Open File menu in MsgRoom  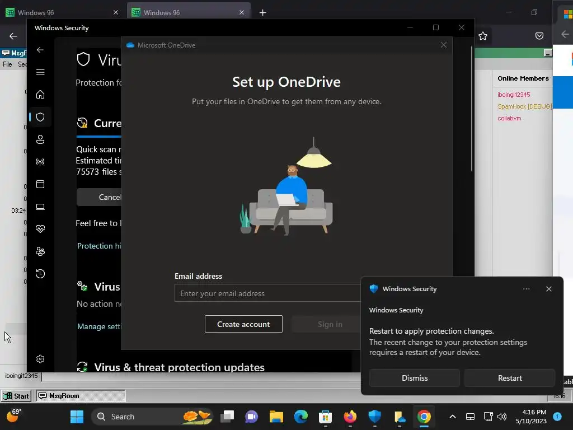7,64
